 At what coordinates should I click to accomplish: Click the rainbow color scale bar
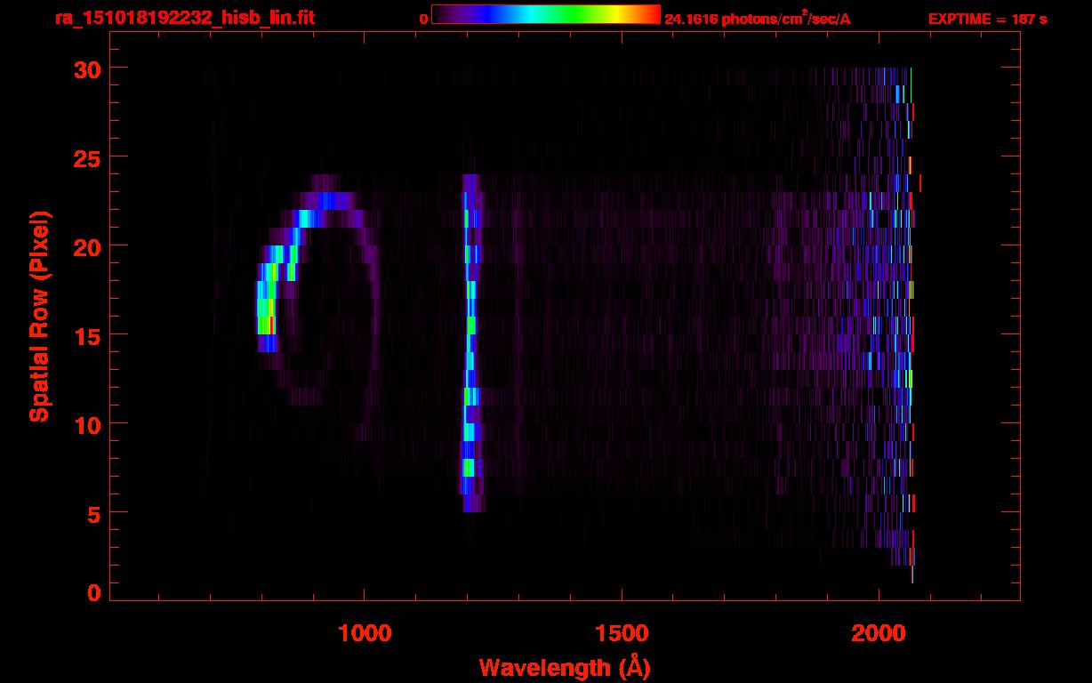click(x=546, y=14)
